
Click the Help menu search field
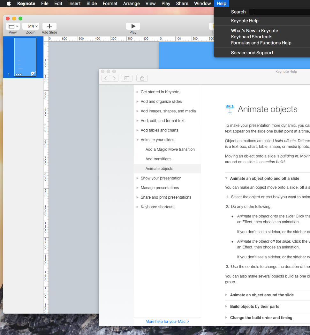click(x=280, y=12)
